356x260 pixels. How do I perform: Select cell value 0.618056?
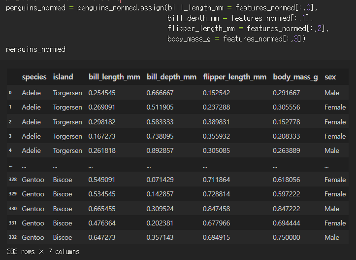286,180
